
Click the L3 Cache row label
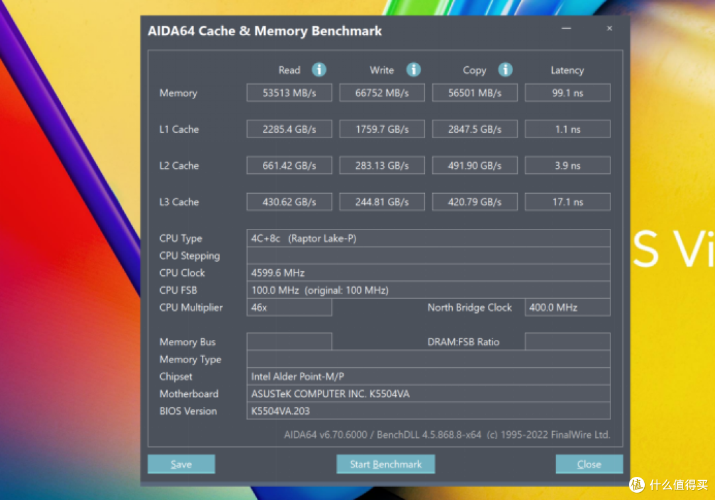pos(179,202)
